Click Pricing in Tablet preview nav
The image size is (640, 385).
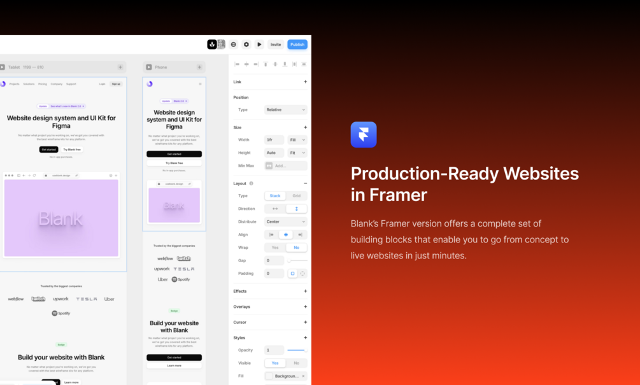point(43,84)
